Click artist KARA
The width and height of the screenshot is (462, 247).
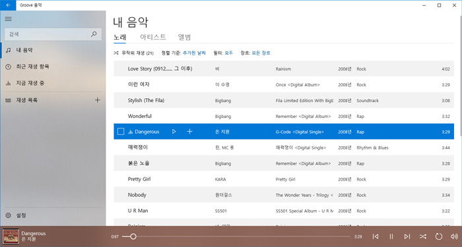220,179
